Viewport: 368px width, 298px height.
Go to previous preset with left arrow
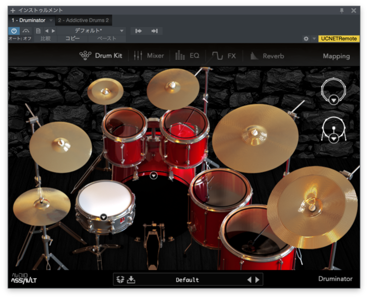(47, 31)
